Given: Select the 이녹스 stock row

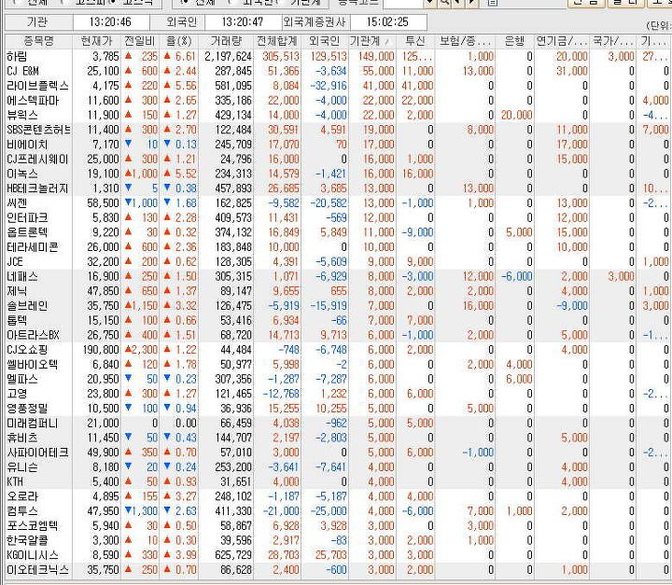Looking at the screenshot, I should [x=339, y=174].
